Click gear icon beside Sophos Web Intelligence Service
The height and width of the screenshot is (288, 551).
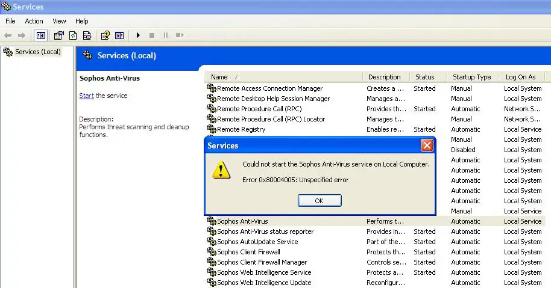pyautogui.click(x=211, y=272)
